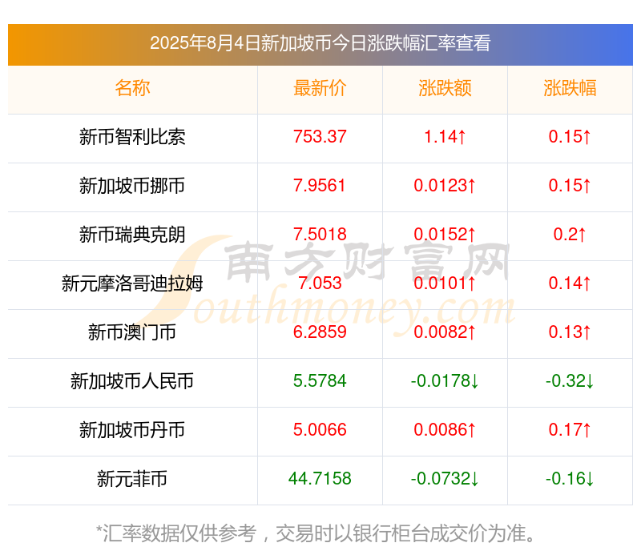
Task: Click the change value '0.0086↑'
Action: 445,429
